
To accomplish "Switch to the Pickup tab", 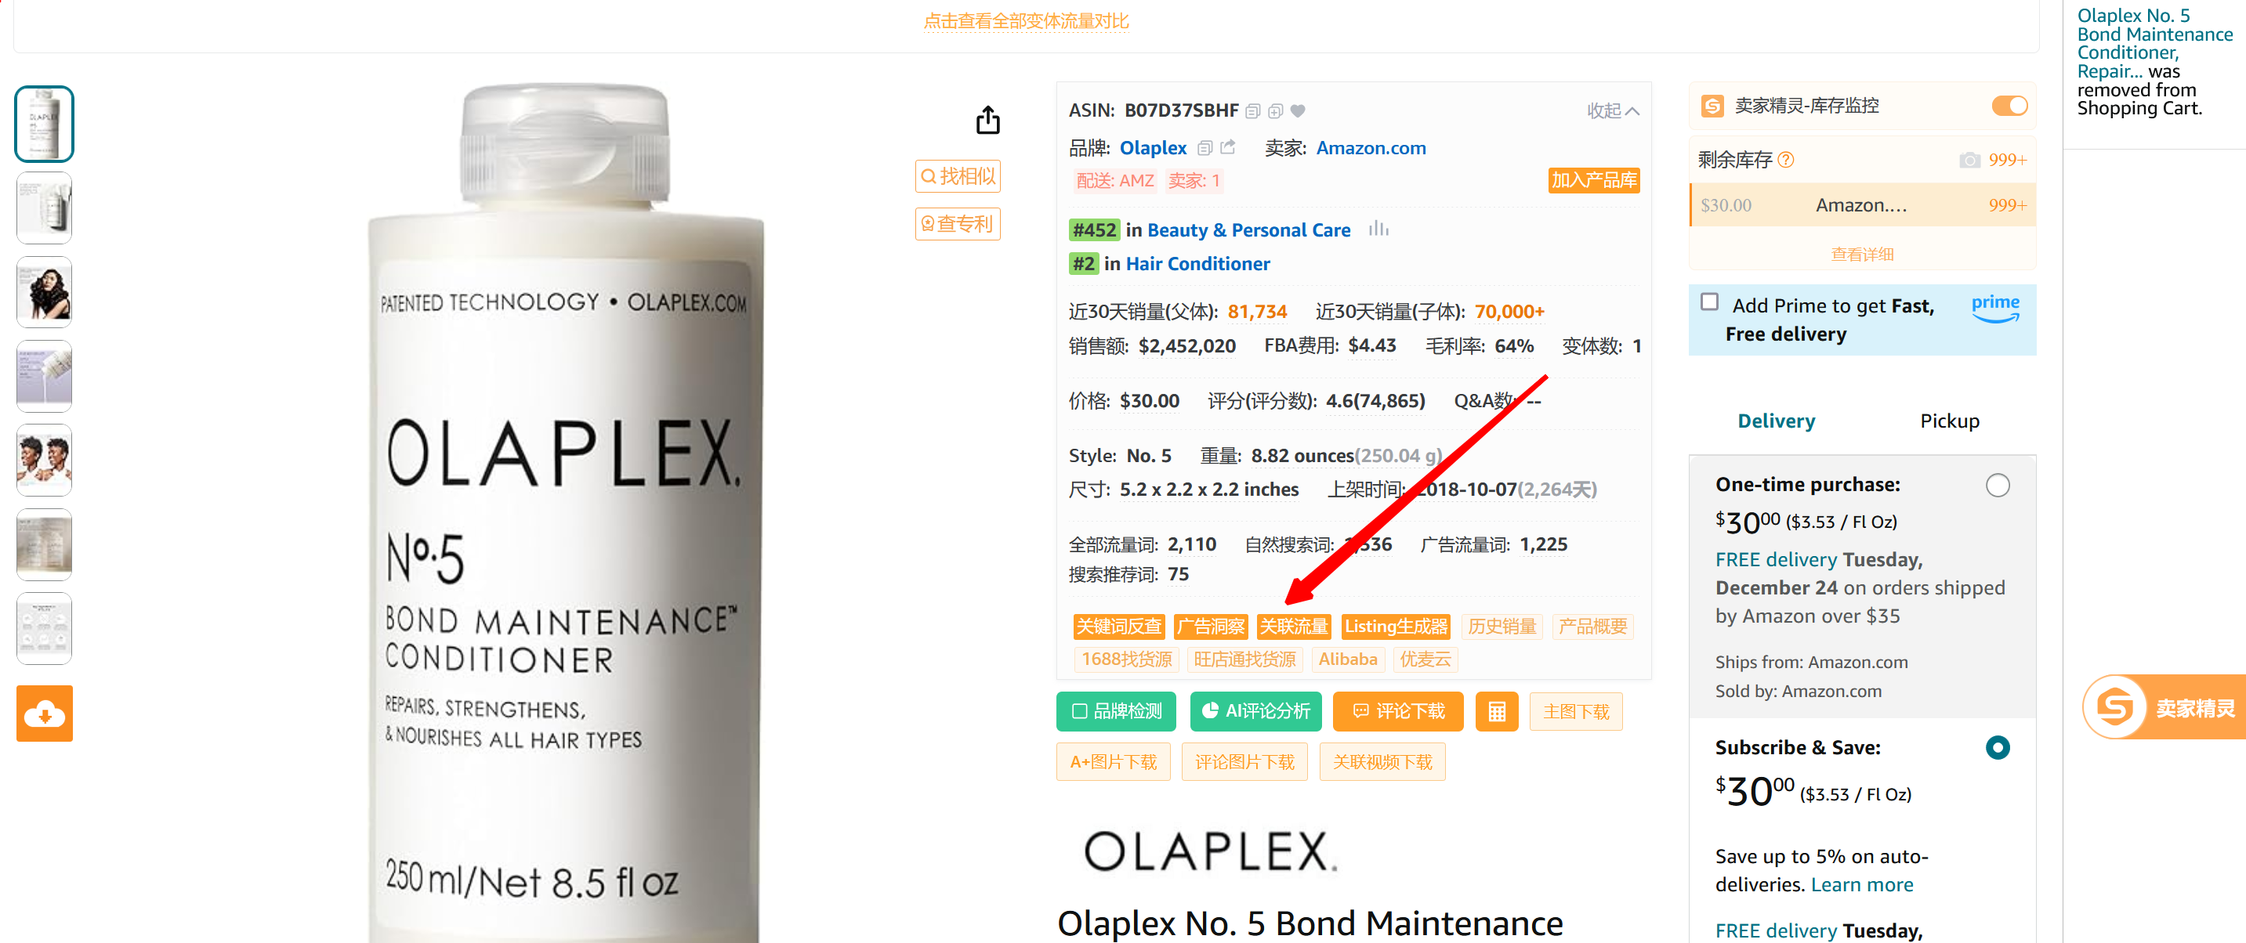I will (x=1949, y=421).
